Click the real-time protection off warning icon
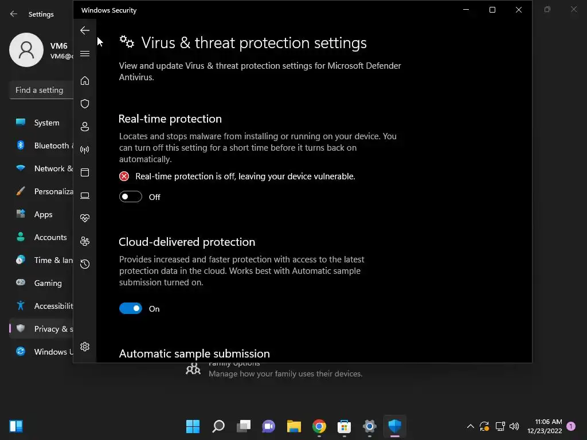This screenshot has width=587, height=440. (x=124, y=176)
